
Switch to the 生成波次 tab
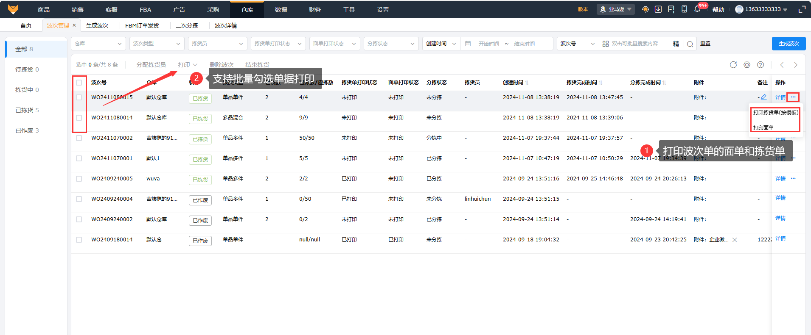(97, 25)
